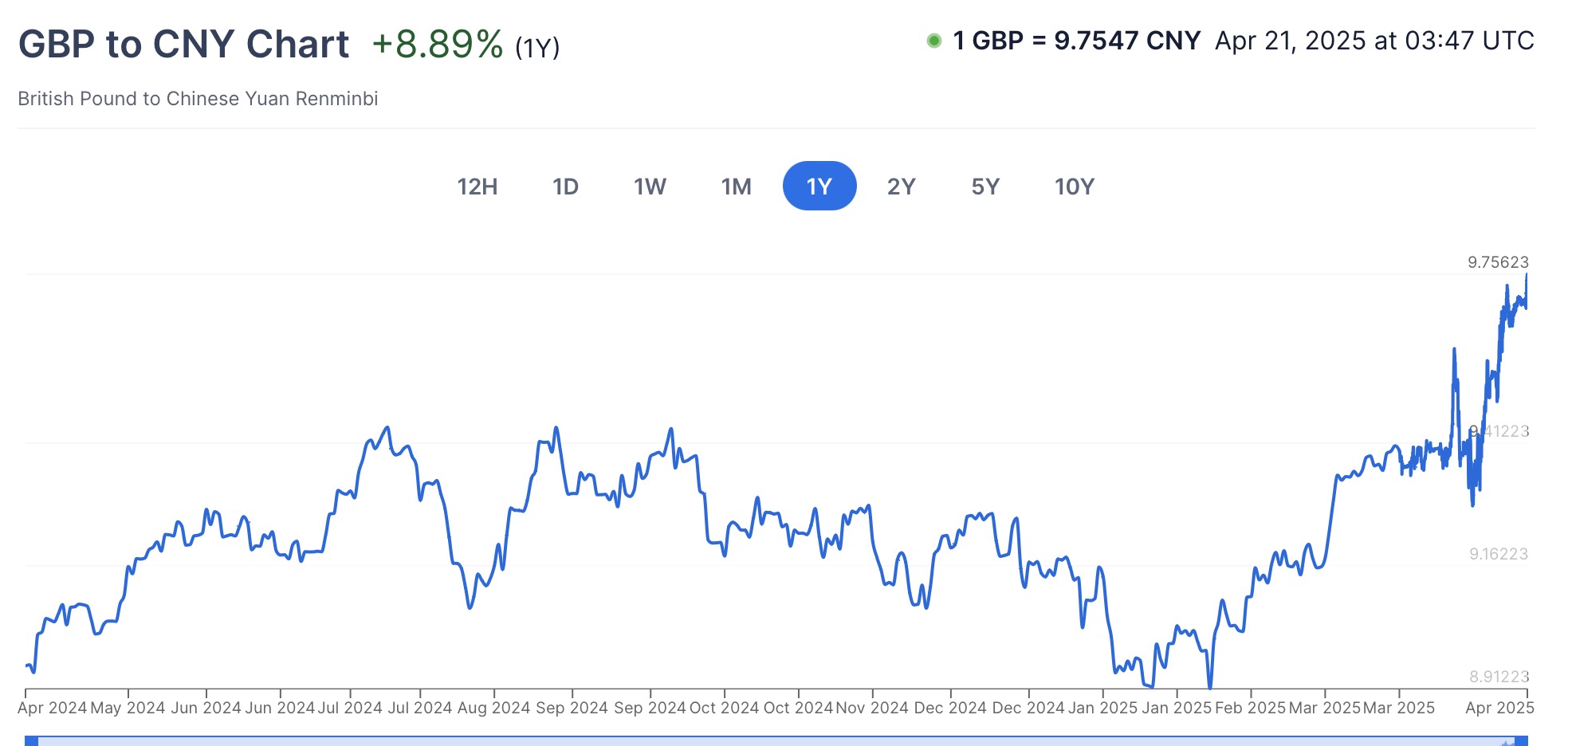1572x746 pixels.
Task: Select the active 1Y time range pill
Action: pos(820,185)
